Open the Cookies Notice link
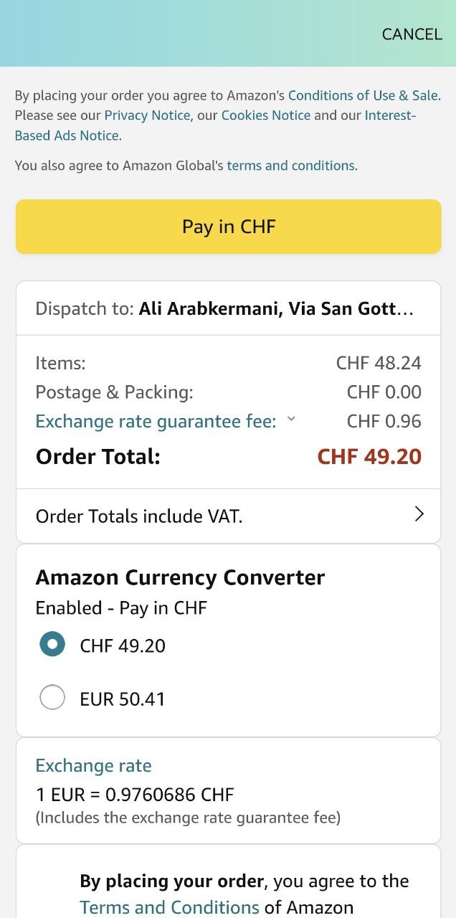Image resolution: width=456 pixels, height=918 pixels. pyautogui.click(x=265, y=115)
